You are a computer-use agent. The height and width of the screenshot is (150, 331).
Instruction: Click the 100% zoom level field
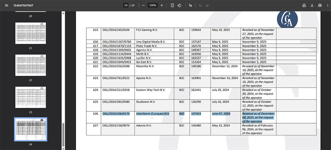coord(153,6)
